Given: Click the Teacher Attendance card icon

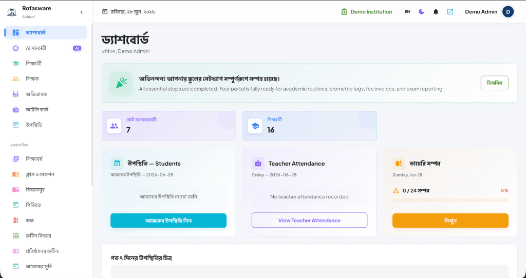Looking at the screenshot, I should [258, 164].
